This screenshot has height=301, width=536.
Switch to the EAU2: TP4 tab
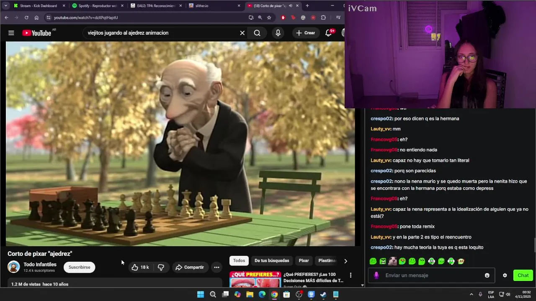155,6
